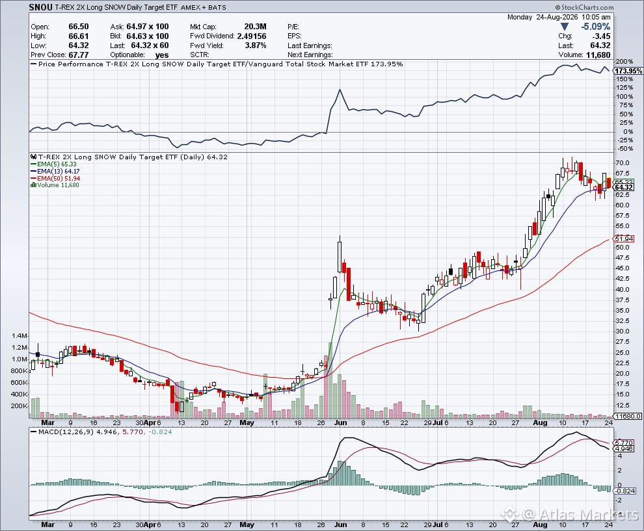Click the Aug marker on the price chart date axis
644x531 pixels.
pyautogui.click(x=540, y=422)
